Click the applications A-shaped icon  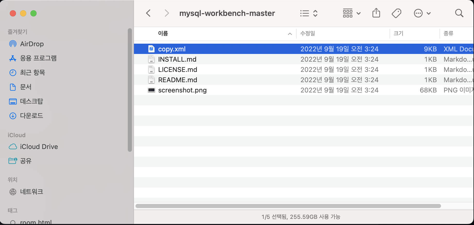click(13, 58)
